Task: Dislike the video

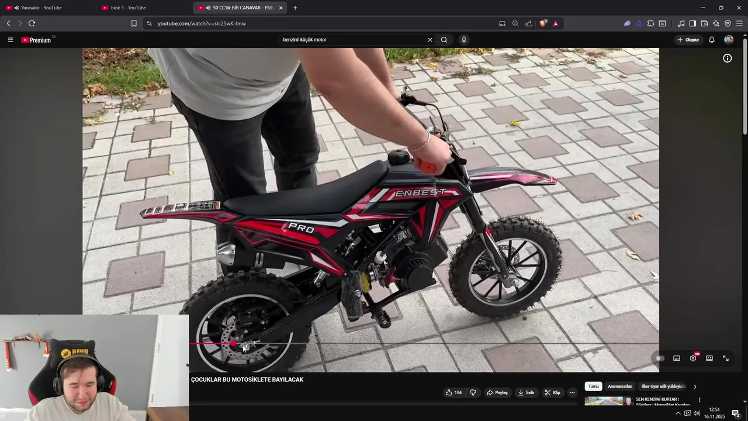Action: (473, 392)
